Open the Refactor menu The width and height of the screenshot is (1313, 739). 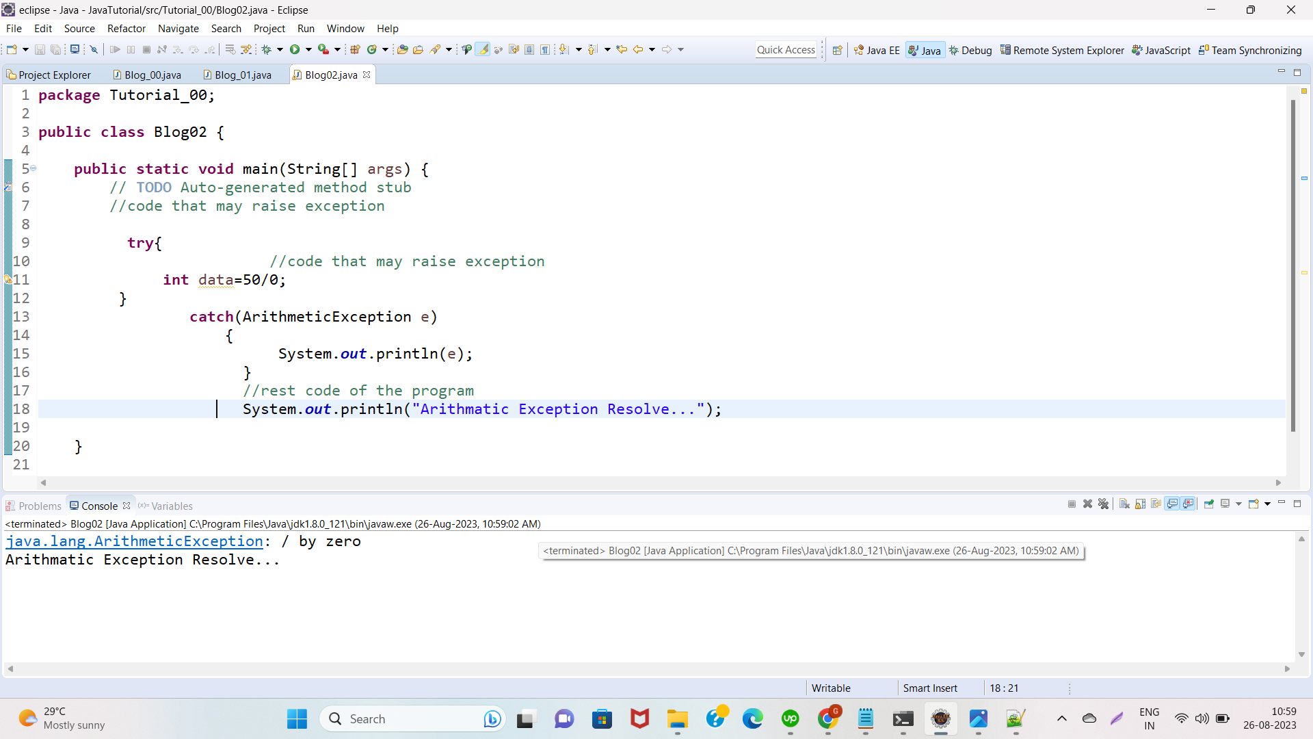[x=126, y=28]
